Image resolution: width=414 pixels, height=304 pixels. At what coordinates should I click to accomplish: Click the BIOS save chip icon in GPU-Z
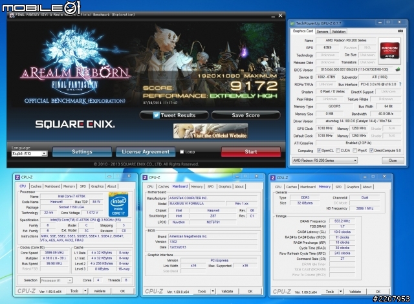coord(397,70)
